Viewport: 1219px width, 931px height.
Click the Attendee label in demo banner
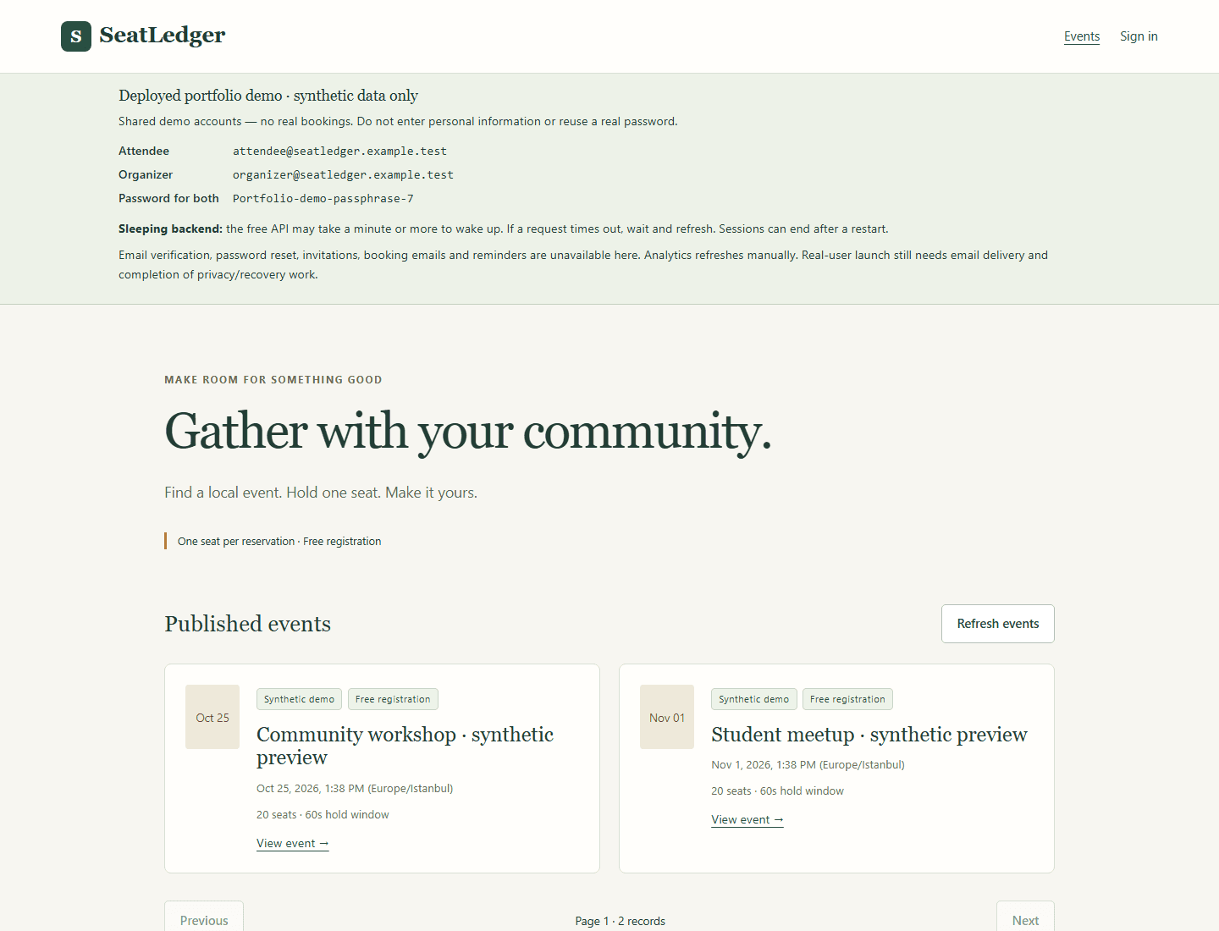(x=144, y=151)
